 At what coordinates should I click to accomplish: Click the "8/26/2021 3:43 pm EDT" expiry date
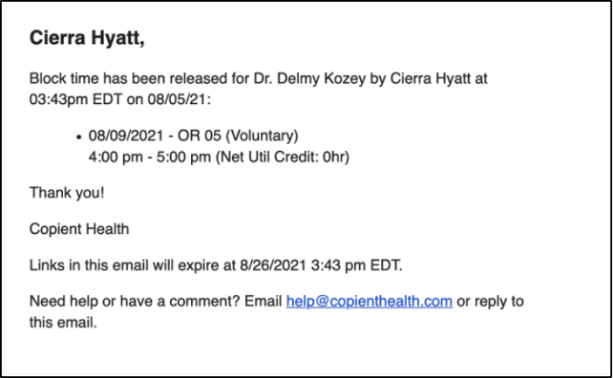pyautogui.click(x=321, y=265)
